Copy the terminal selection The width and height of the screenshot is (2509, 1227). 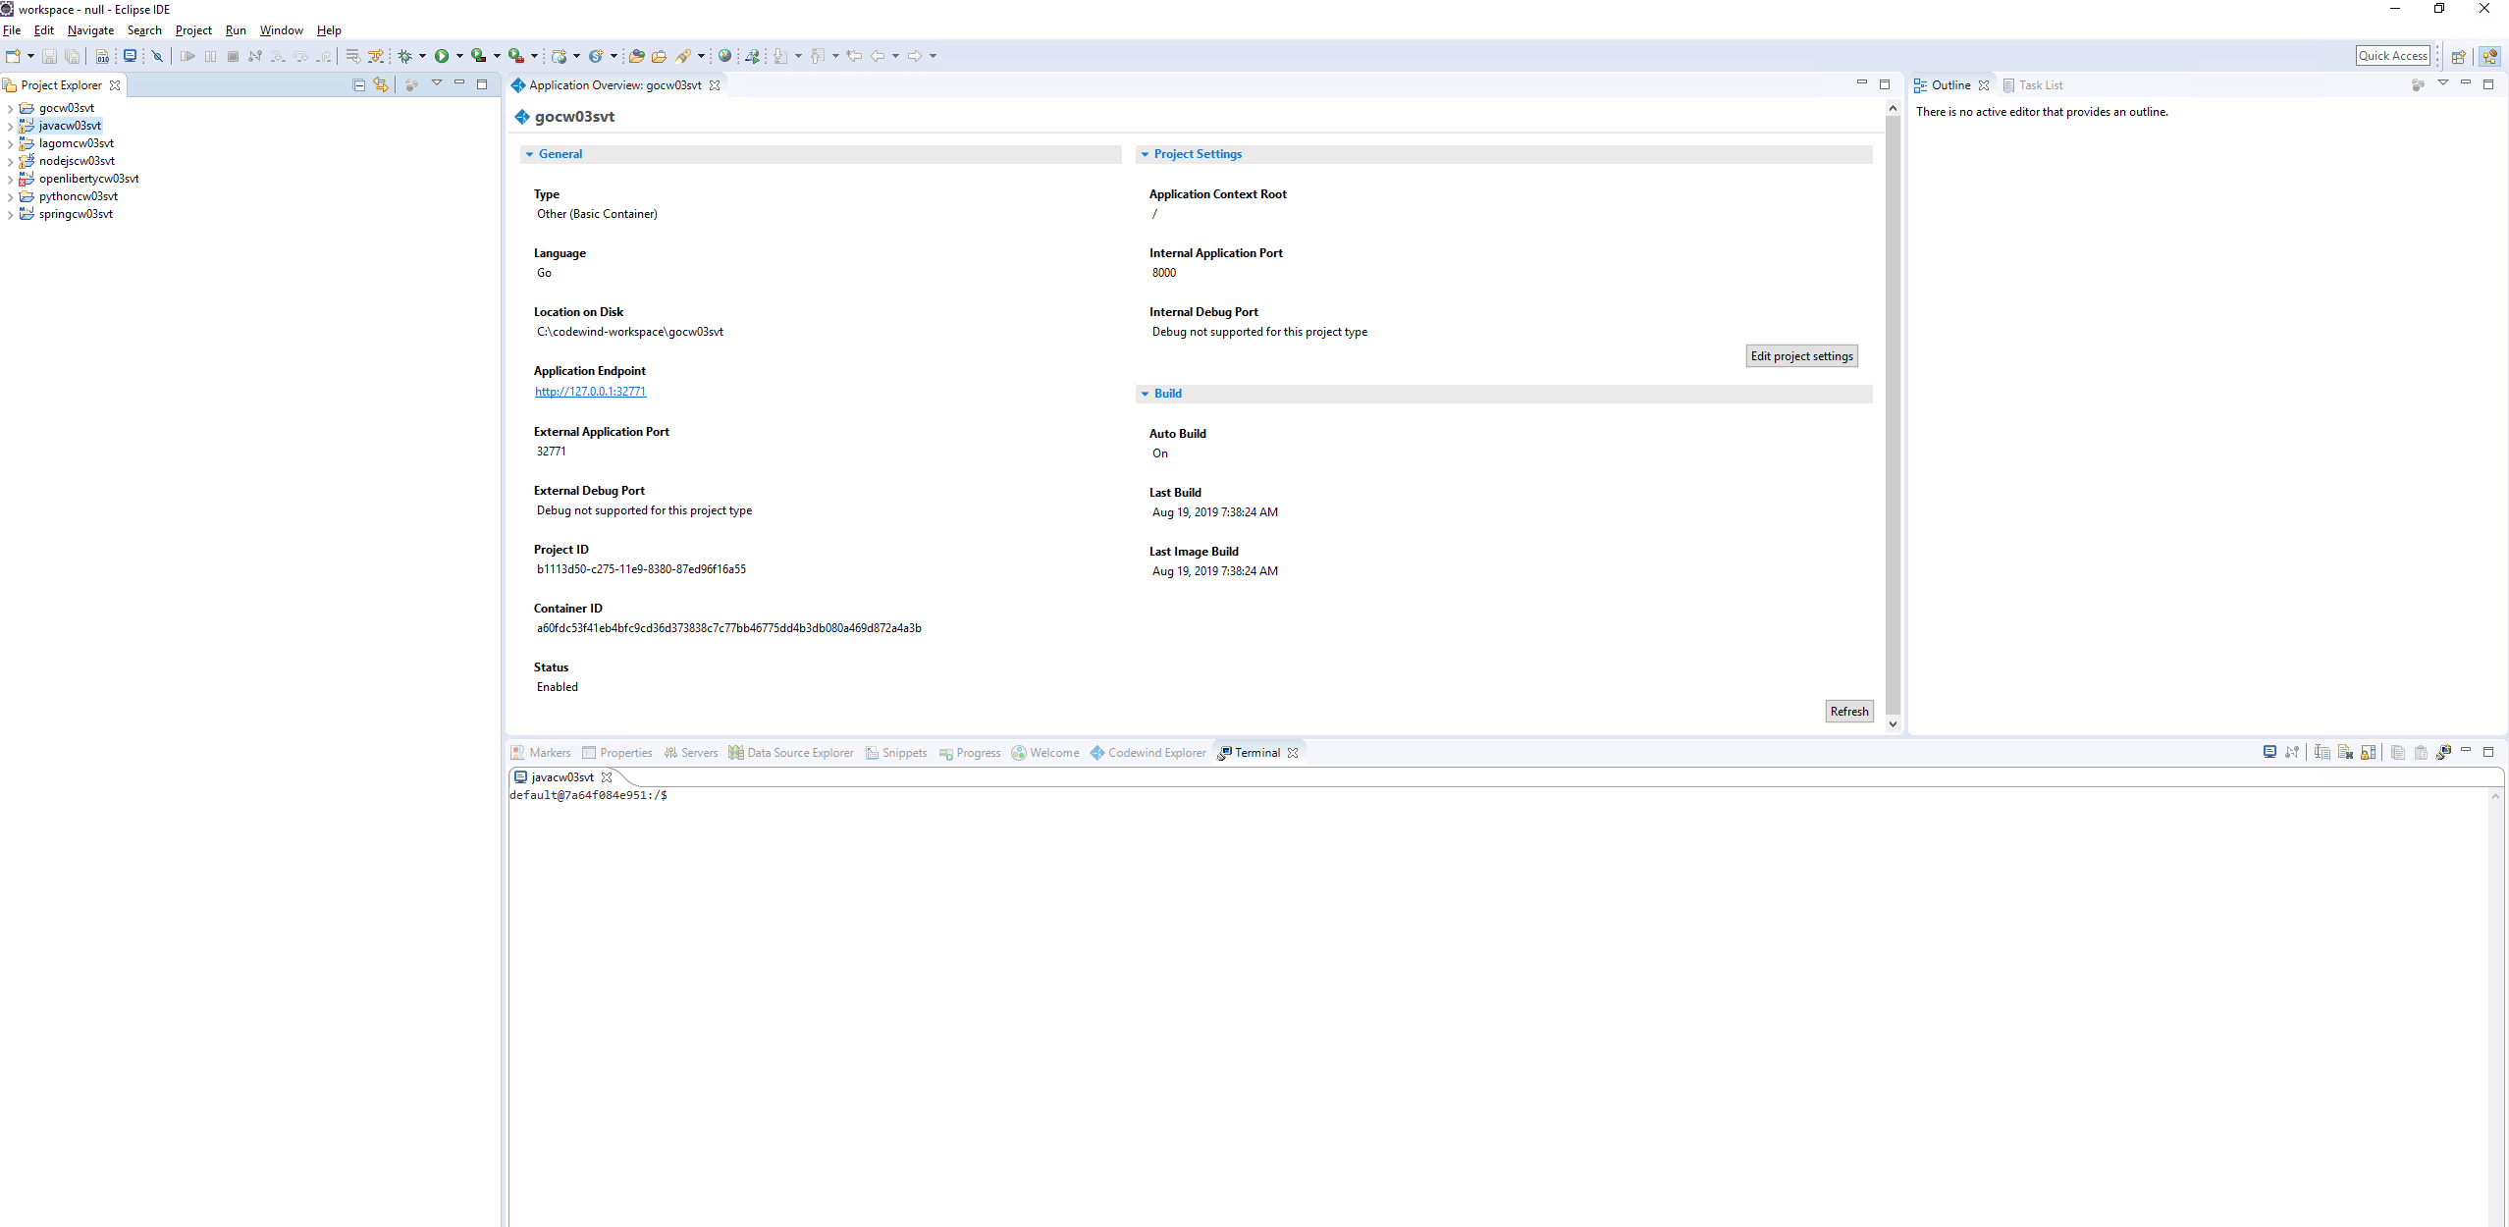pyautogui.click(x=2398, y=753)
